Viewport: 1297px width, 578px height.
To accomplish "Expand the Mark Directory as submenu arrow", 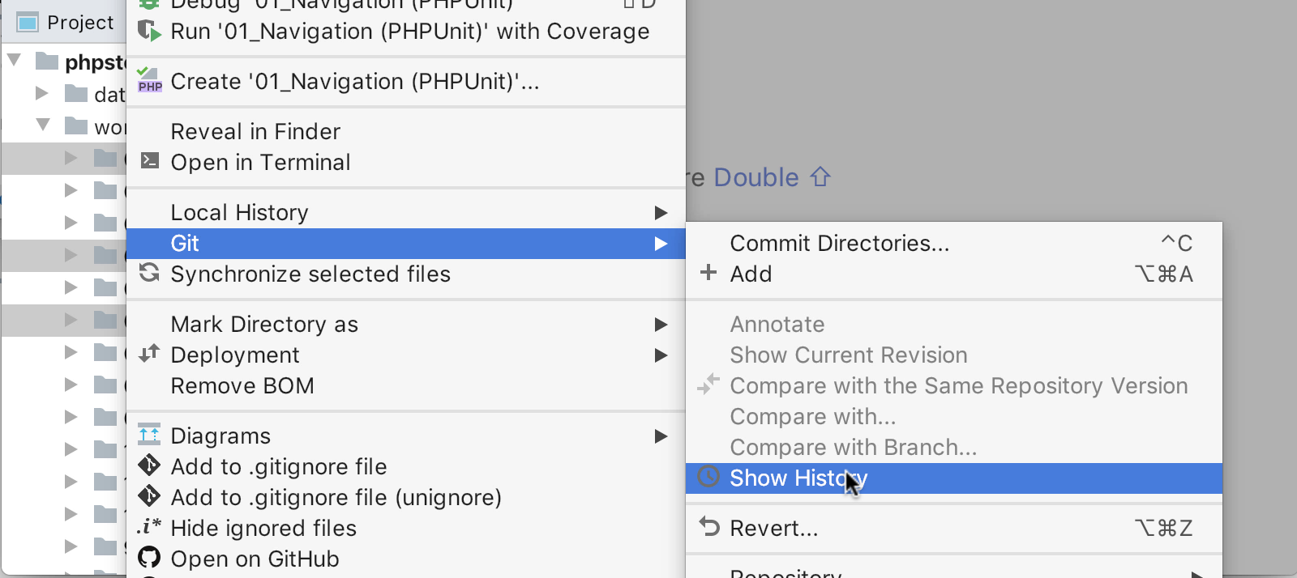I will pyautogui.click(x=661, y=325).
